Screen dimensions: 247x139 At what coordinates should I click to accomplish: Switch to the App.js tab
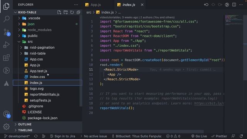point(95,5)
